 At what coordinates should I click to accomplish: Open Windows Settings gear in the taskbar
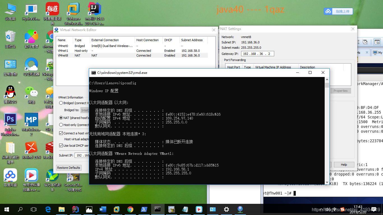click(x=227, y=209)
